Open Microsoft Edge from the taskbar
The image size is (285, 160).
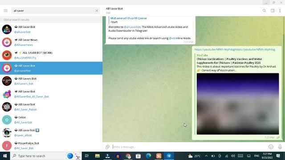(x=148, y=156)
